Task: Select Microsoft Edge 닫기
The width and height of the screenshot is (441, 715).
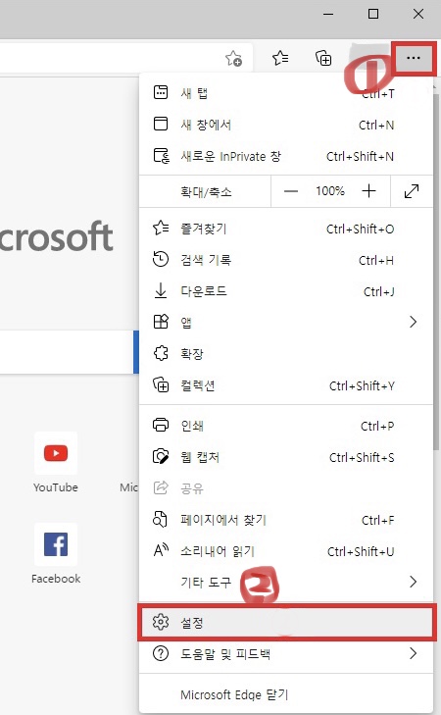Action: click(x=285, y=694)
